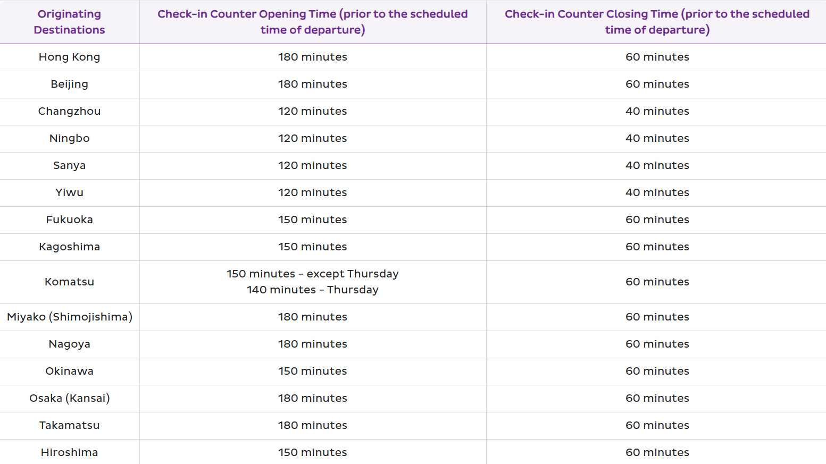Click Hong Kong's 180 minutes opening time
The image size is (826, 464).
click(312, 57)
